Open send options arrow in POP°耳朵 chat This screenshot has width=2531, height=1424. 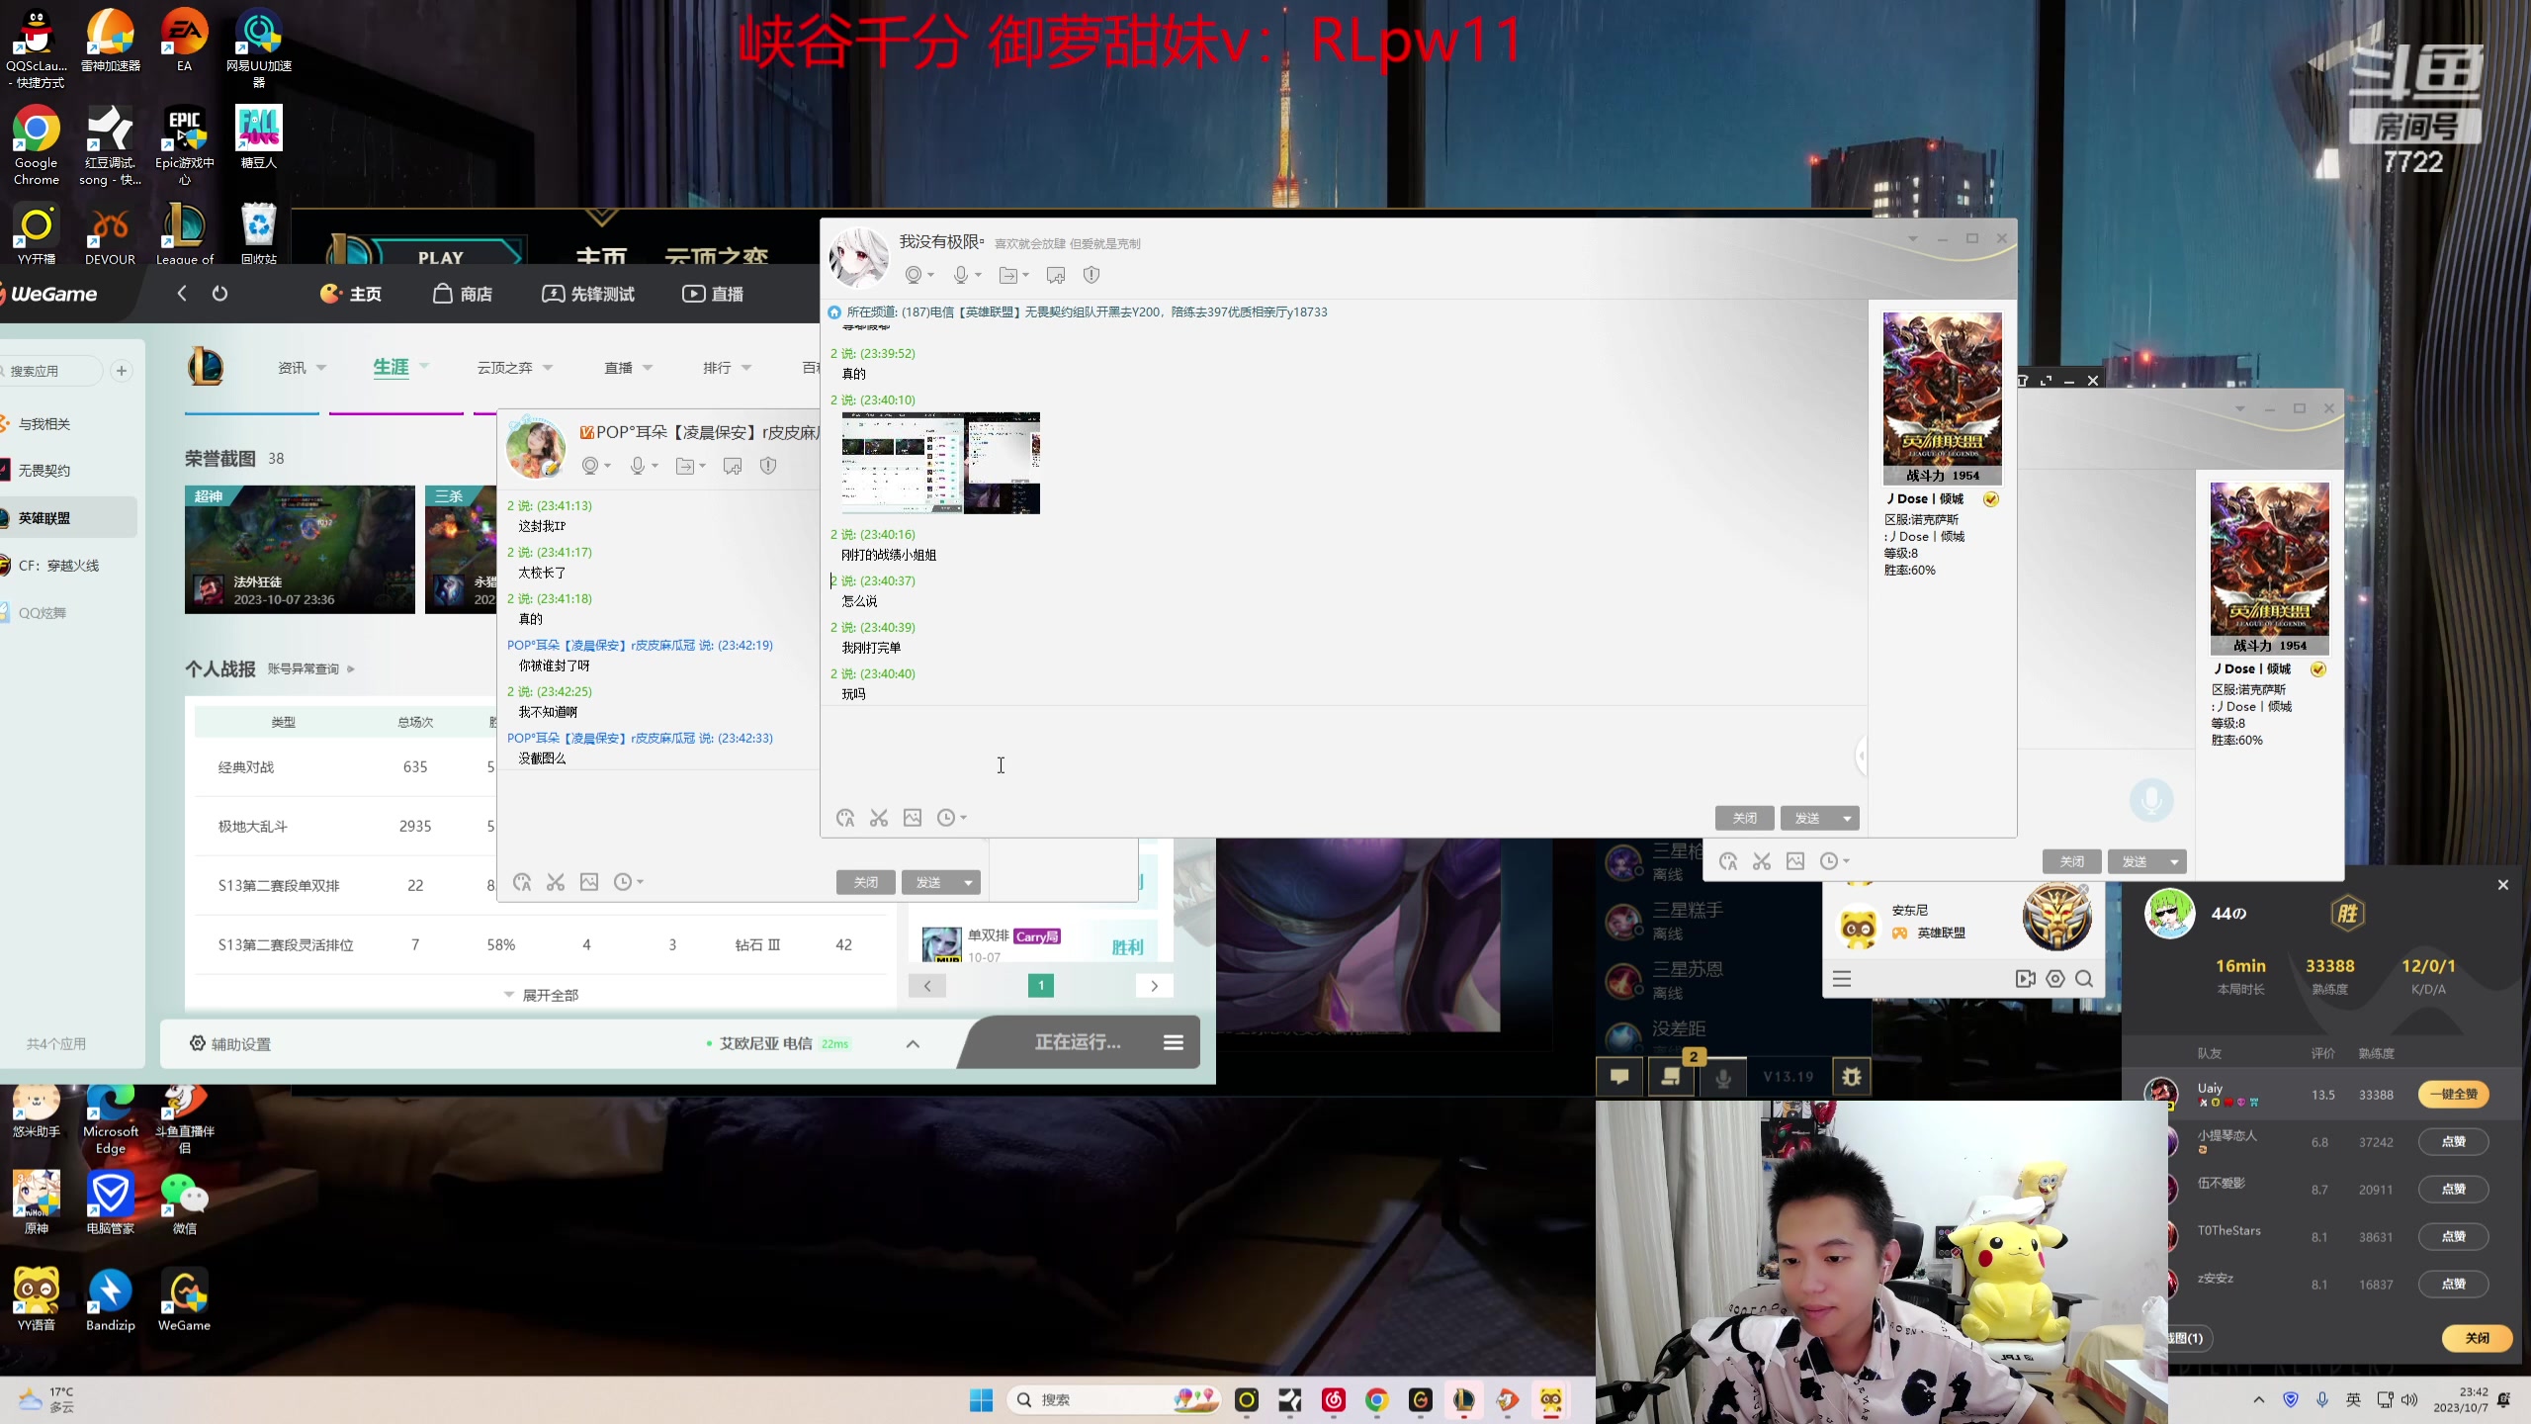[968, 882]
